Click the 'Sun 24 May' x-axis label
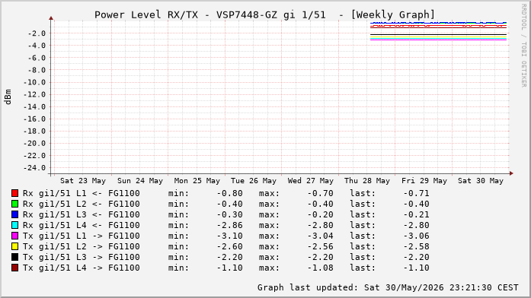 pos(140,181)
